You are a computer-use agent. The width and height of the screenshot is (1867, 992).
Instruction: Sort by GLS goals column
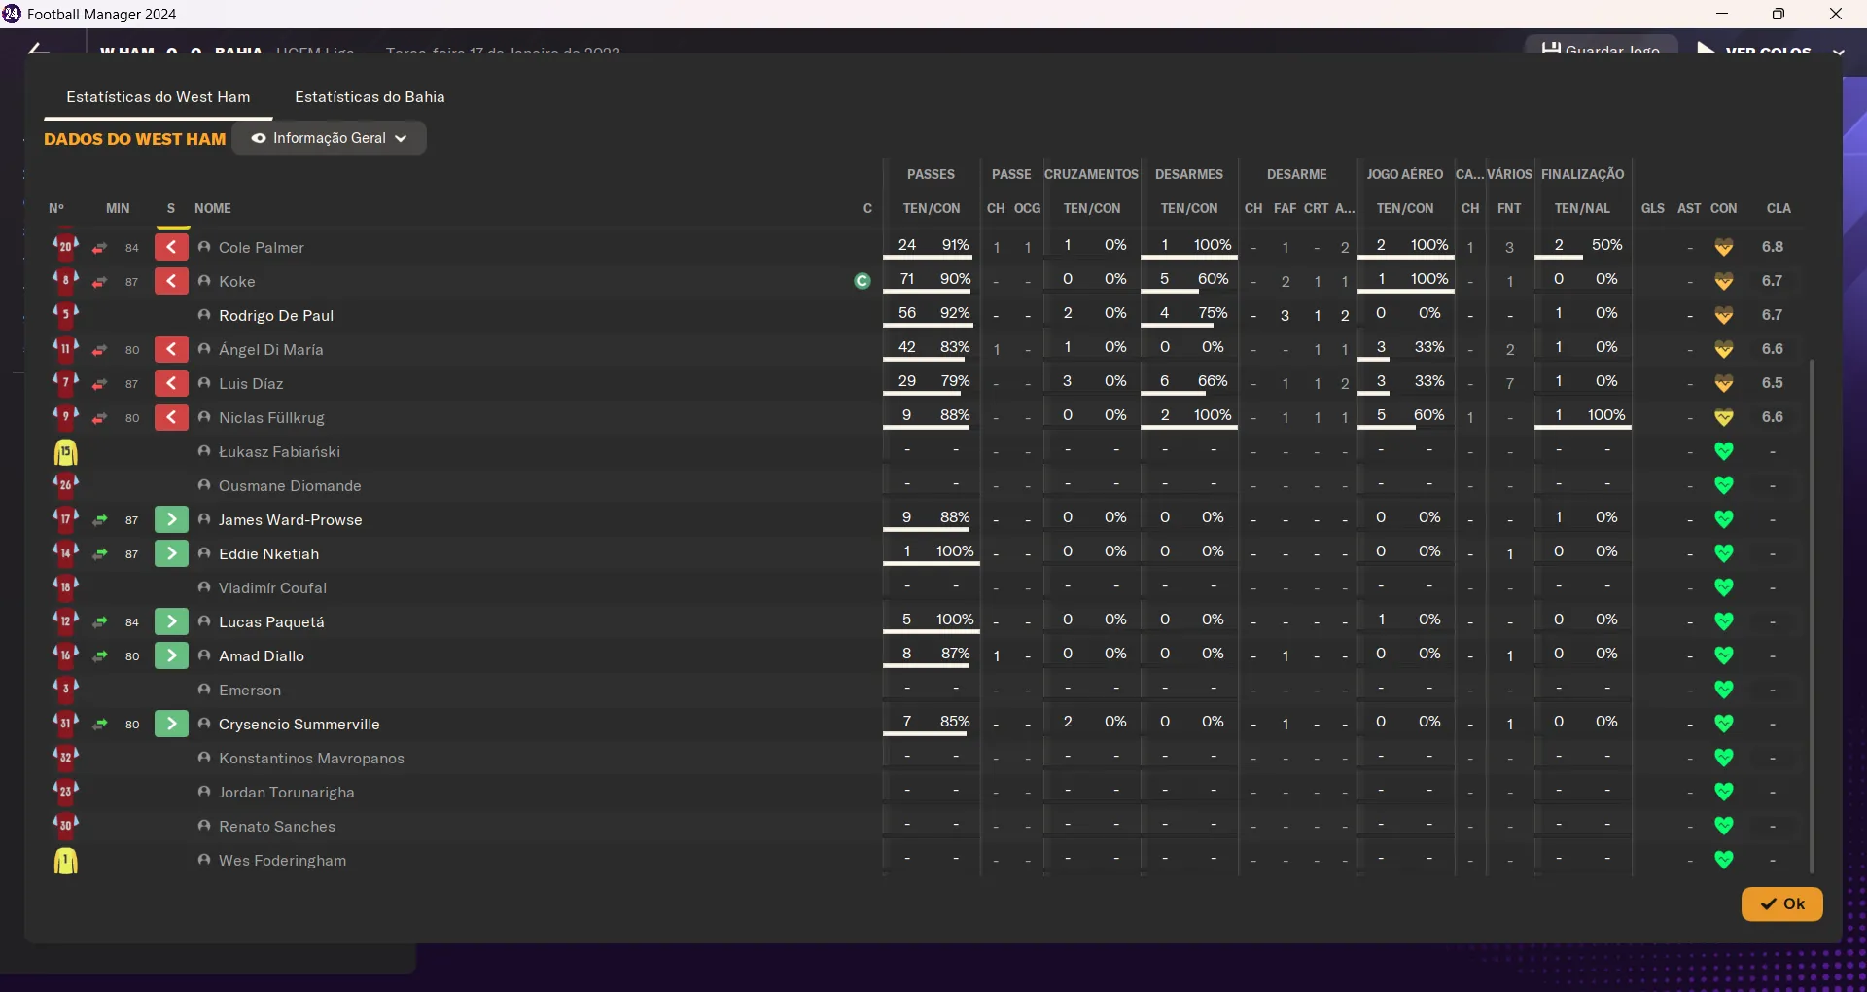coord(1653,208)
